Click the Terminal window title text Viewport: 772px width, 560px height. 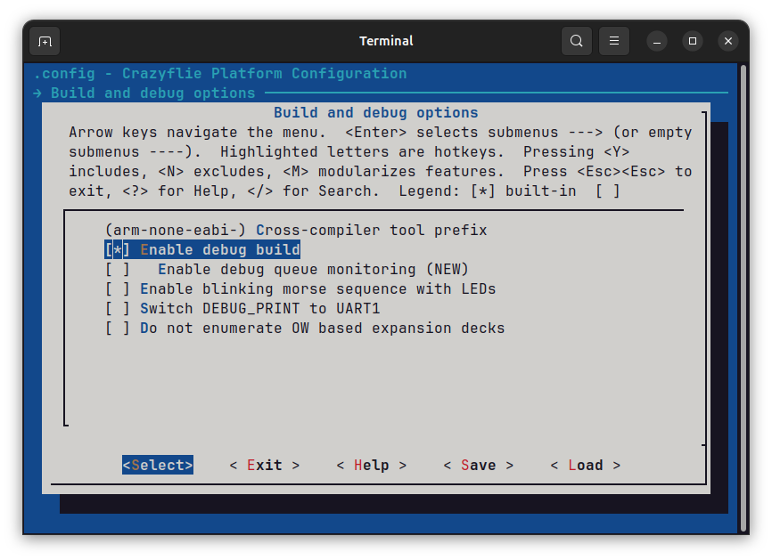(x=386, y=41)
